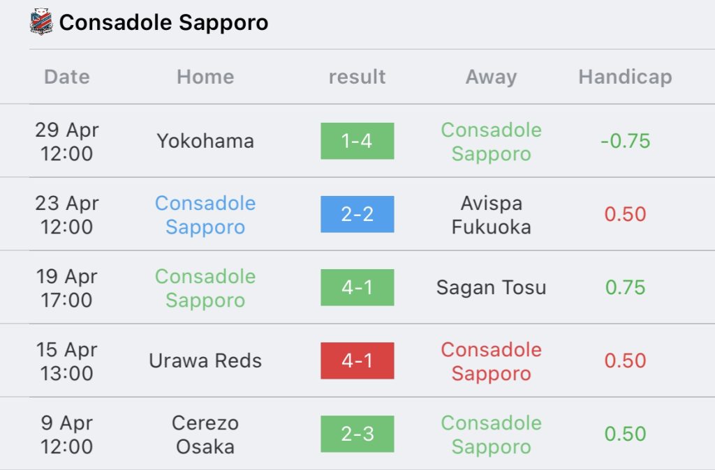
Task: Select the Yokohama home team
Action: tap(205, 141)
